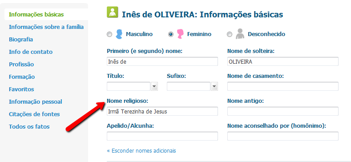Open Informações sobre a família section

pos(46,27)
